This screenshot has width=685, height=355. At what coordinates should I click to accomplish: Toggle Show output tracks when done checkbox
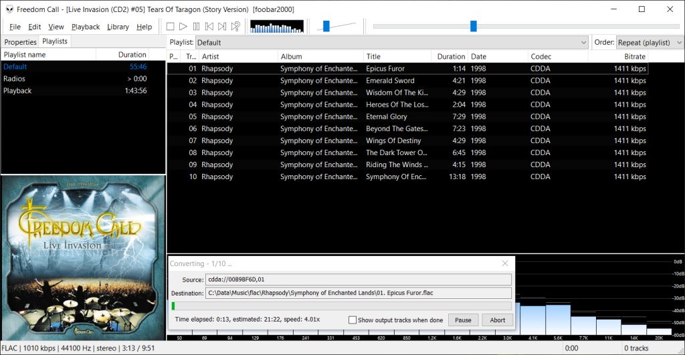coord(353,320)
